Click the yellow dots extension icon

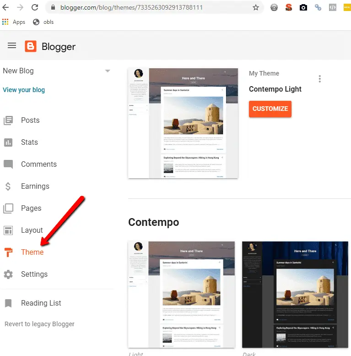(x=347, y=7)
